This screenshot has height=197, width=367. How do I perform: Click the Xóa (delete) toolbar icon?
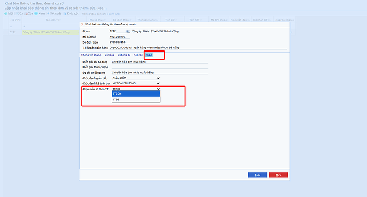point(26,14)
